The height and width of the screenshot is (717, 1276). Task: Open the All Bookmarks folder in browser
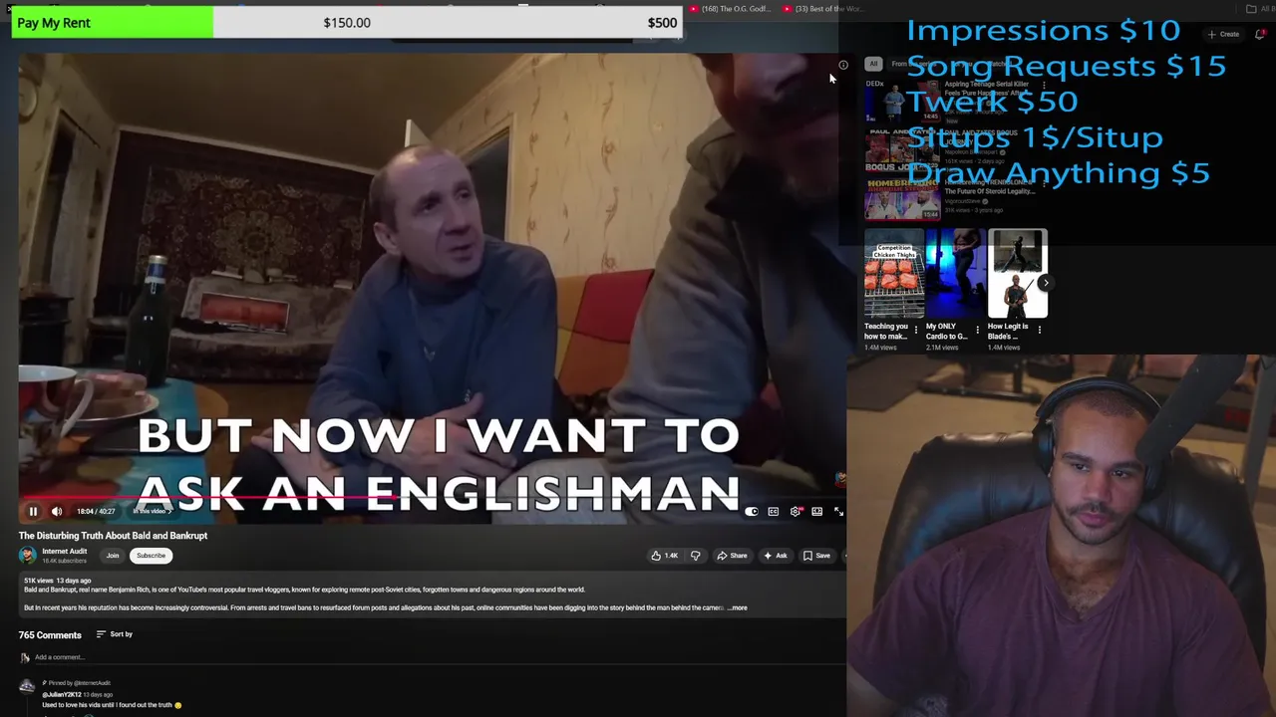point(1259,9)
